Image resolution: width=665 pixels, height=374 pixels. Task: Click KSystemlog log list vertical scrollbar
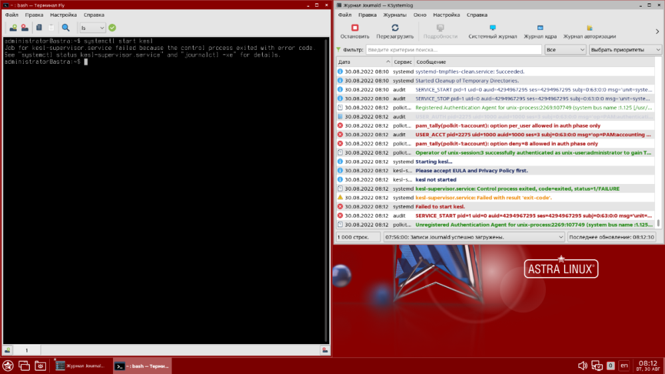(658, 144)
